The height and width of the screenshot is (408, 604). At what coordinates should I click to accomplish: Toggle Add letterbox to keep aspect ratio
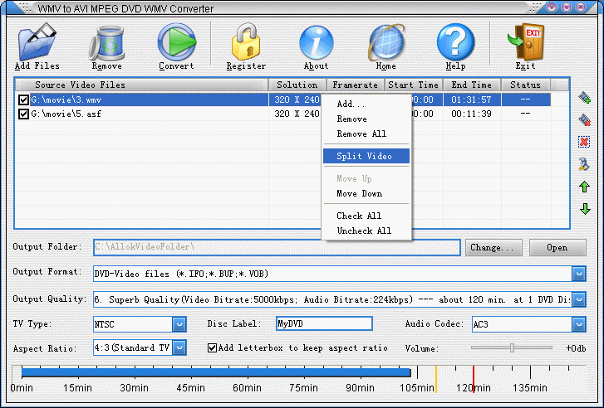(212, 347)
